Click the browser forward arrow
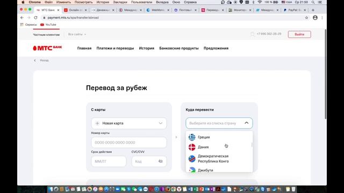The height and width of the screenshot is (193, 344). pyautogui.click(x=28, y=18)
